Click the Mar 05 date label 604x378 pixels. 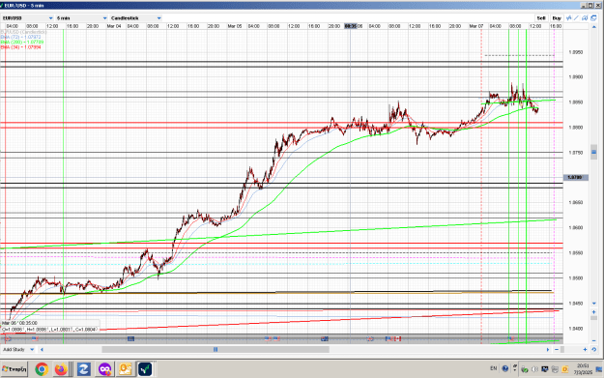[235, 26]
